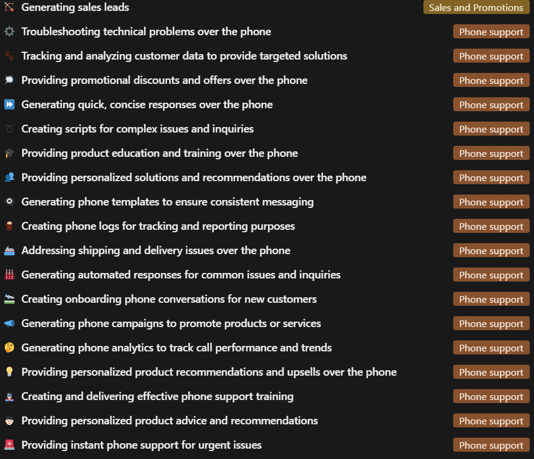Click the Sales and Promotions tag
The height and width of the screenshot is (459, 534).
(476, 7)
